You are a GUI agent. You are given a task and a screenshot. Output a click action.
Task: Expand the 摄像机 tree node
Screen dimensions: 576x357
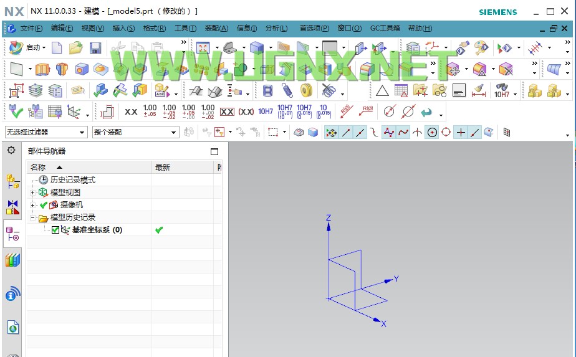32,205
